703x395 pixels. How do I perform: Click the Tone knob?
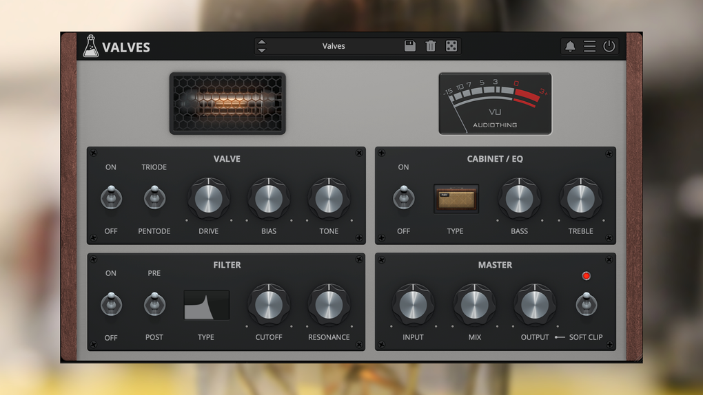click(329, 198)
